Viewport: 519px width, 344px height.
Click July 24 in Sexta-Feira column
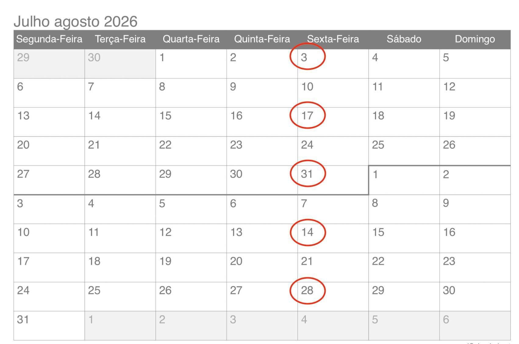(x=333, y=151)
